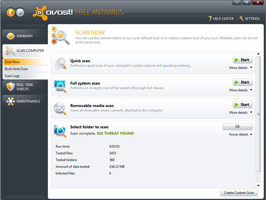Click the Removable media scan title
266x200 pixels.
tap(92, 106)
